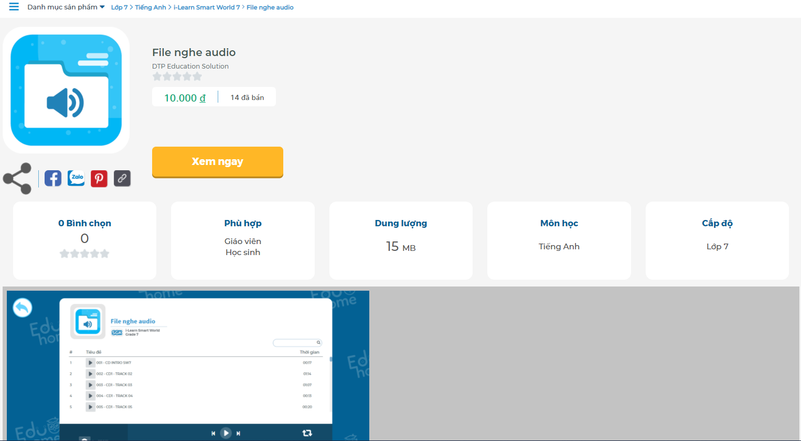The image size is (801, 441).
Task: Click the 10.000 đ price
Action: (x=185, y=98)
